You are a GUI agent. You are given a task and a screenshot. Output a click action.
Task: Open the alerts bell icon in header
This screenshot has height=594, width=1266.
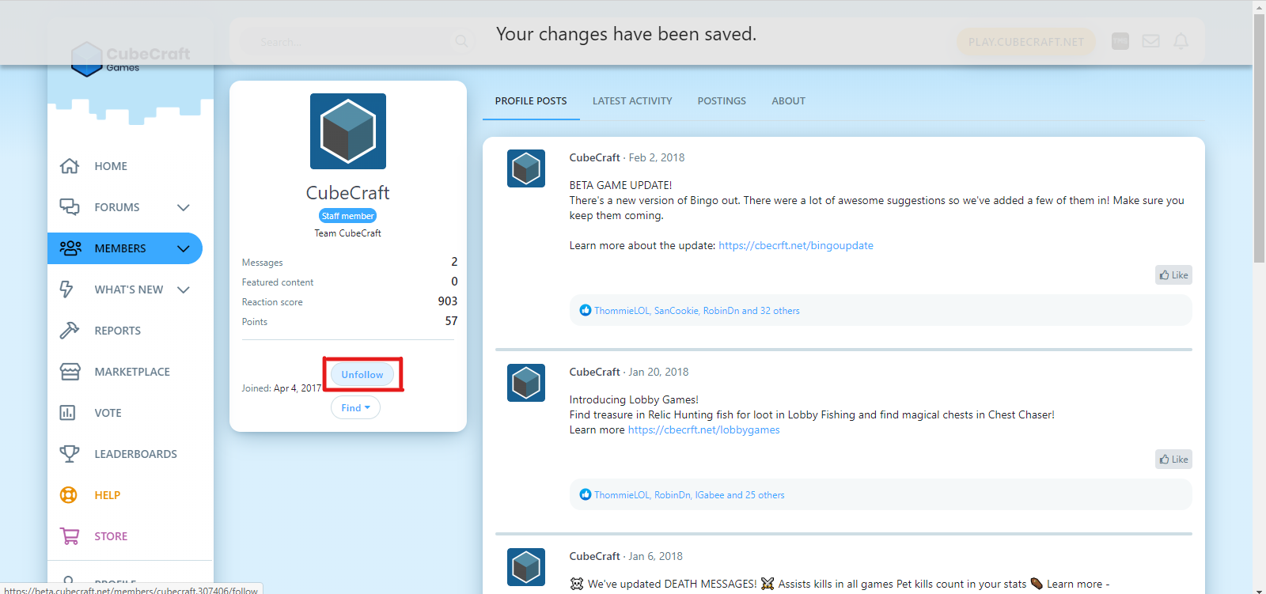pos(1181,41)
